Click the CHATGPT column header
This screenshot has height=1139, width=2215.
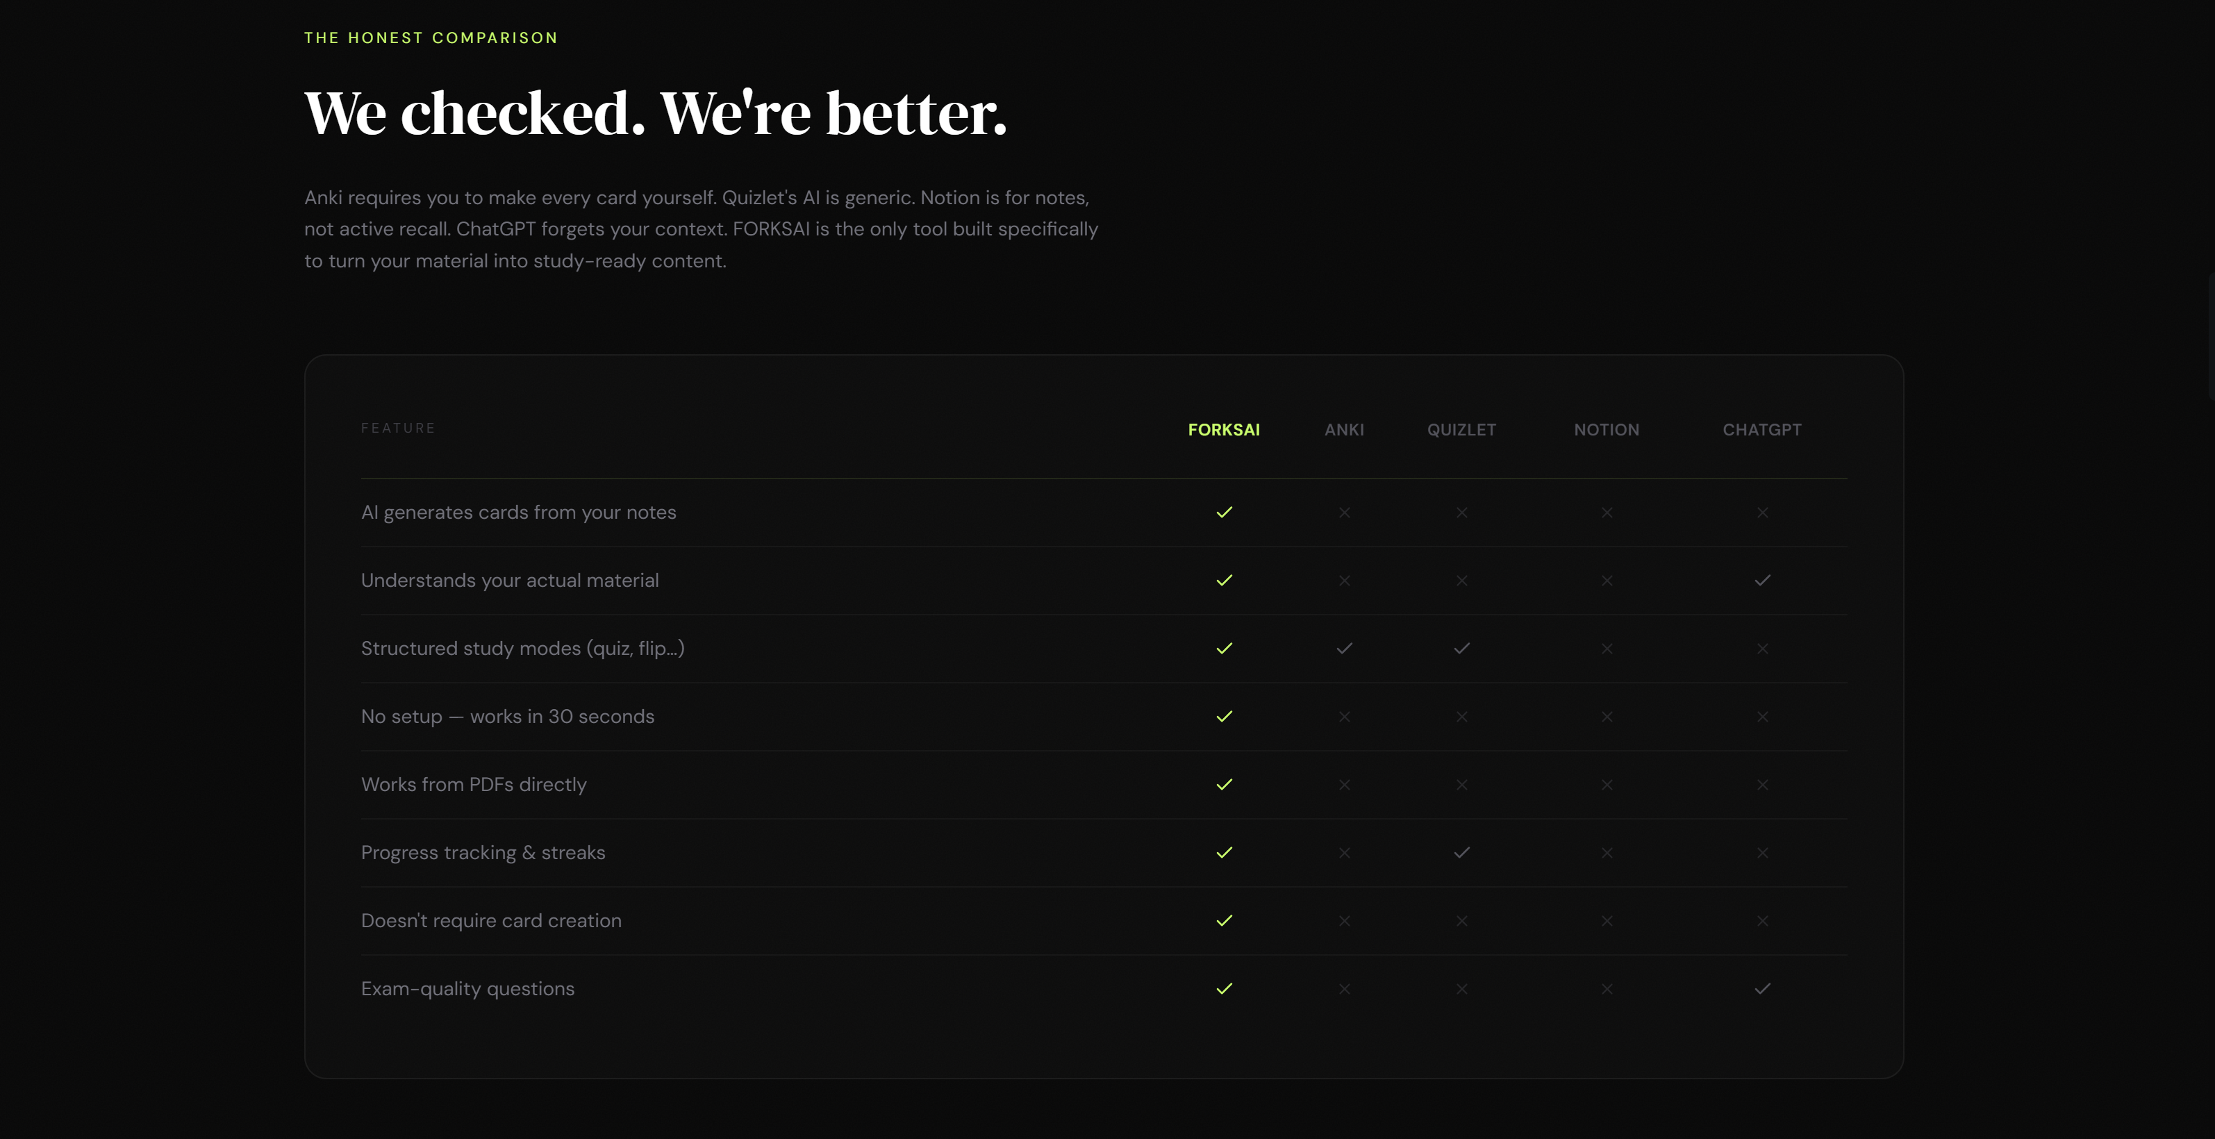click(x=1762, y=430)
